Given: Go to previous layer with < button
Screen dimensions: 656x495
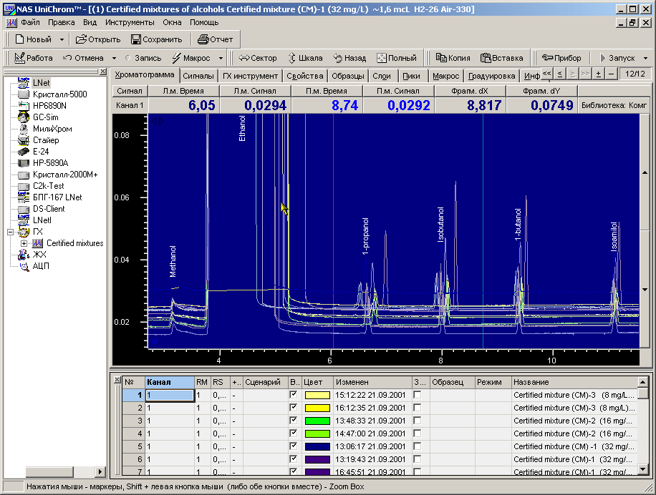Looking at the screenshot, I should click(x=559, y=74).
